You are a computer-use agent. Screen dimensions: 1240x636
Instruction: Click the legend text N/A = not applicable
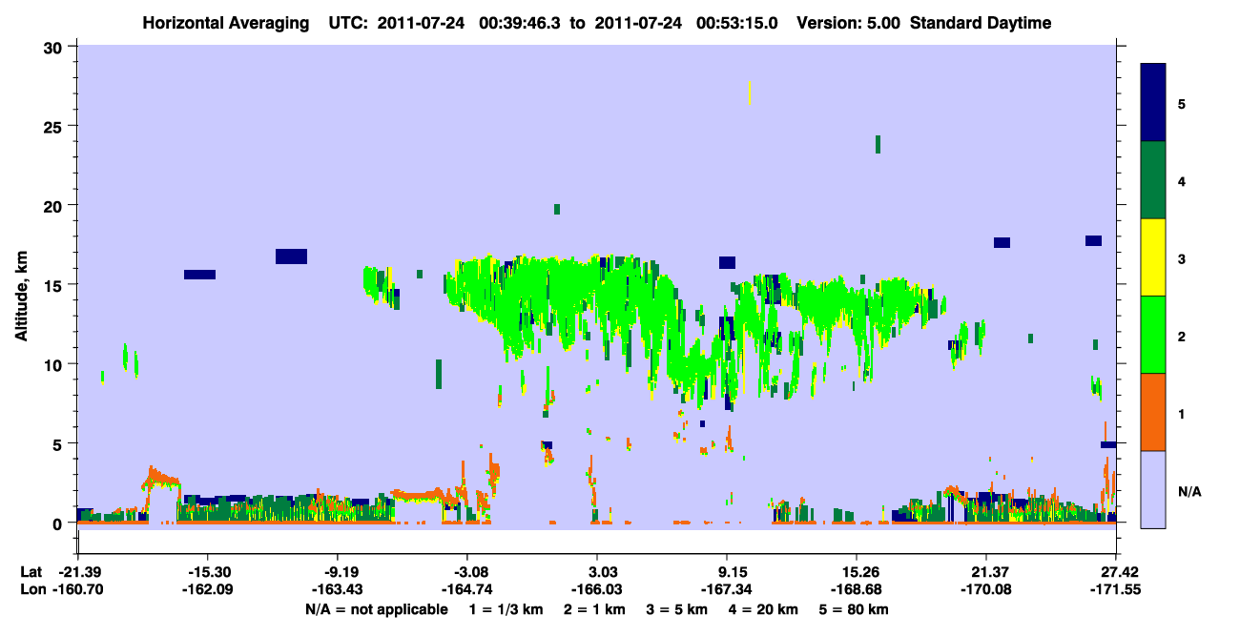(376, 608)
